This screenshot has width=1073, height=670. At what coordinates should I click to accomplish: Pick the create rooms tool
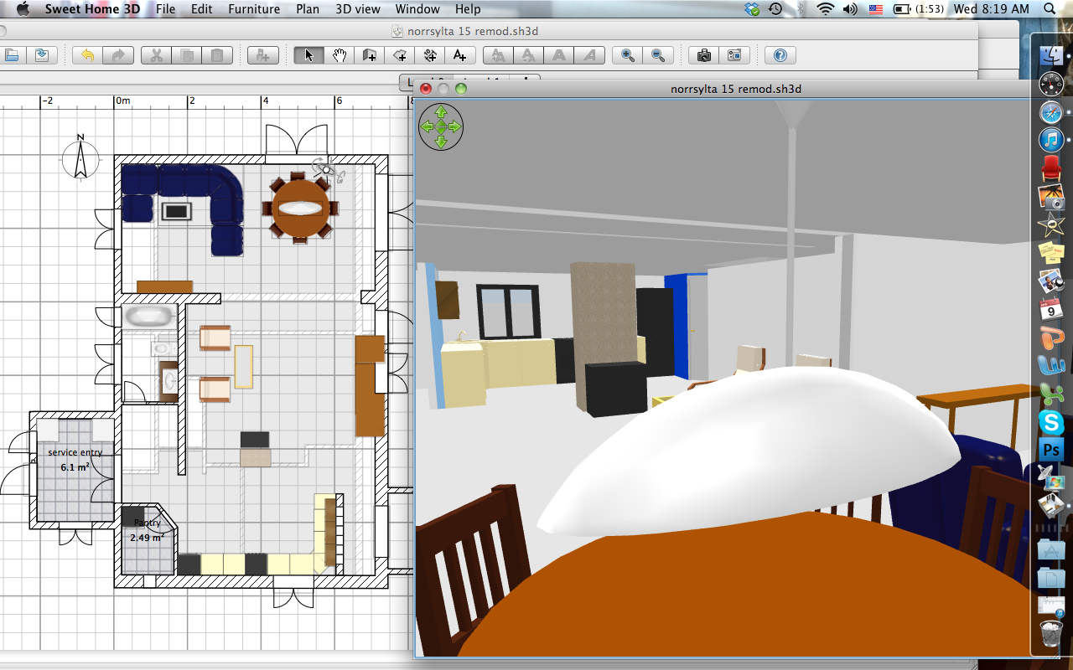(x=400, y=55)
